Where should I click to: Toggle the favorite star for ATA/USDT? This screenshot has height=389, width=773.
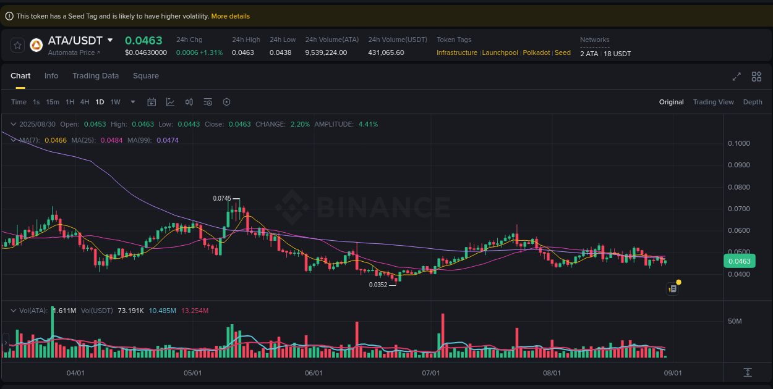[x=17, y=44]
